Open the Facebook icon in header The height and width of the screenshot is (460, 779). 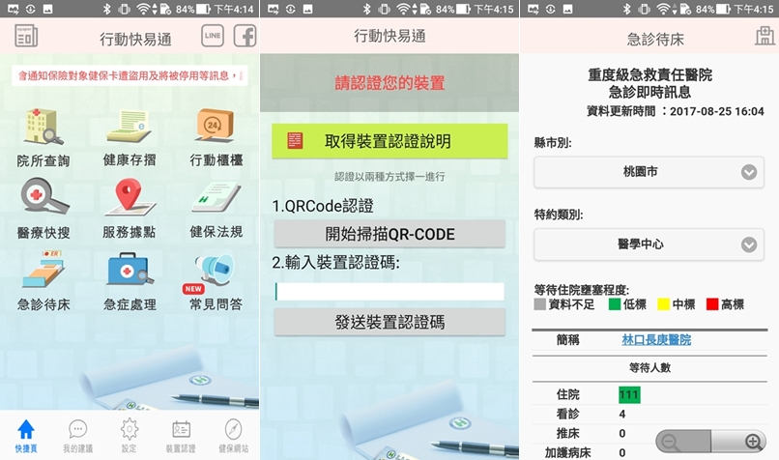tap(245, 36)
